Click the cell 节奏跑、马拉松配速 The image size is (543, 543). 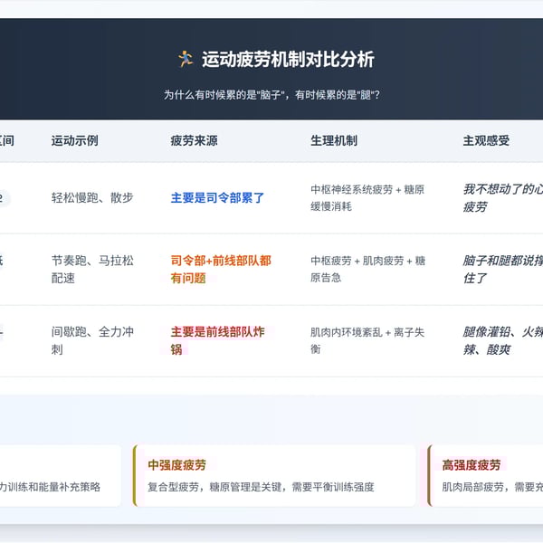point(92,269)
